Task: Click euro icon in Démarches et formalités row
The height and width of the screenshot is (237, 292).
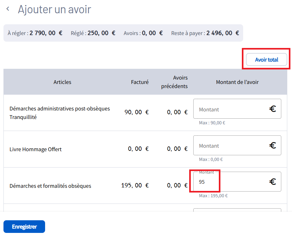Action: [x=272, y=182]
